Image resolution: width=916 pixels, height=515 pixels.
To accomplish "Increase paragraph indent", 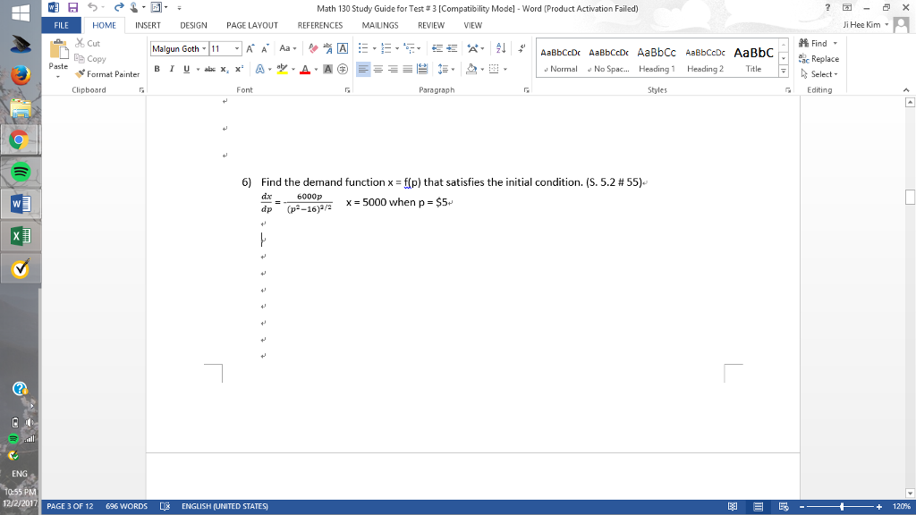I will pos(452,48).
